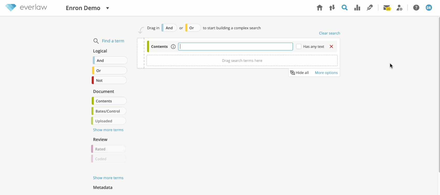The height and width of the screenshot is (195, 440).
Task: Click the Clear search link
Action: (x=329, y=33)
